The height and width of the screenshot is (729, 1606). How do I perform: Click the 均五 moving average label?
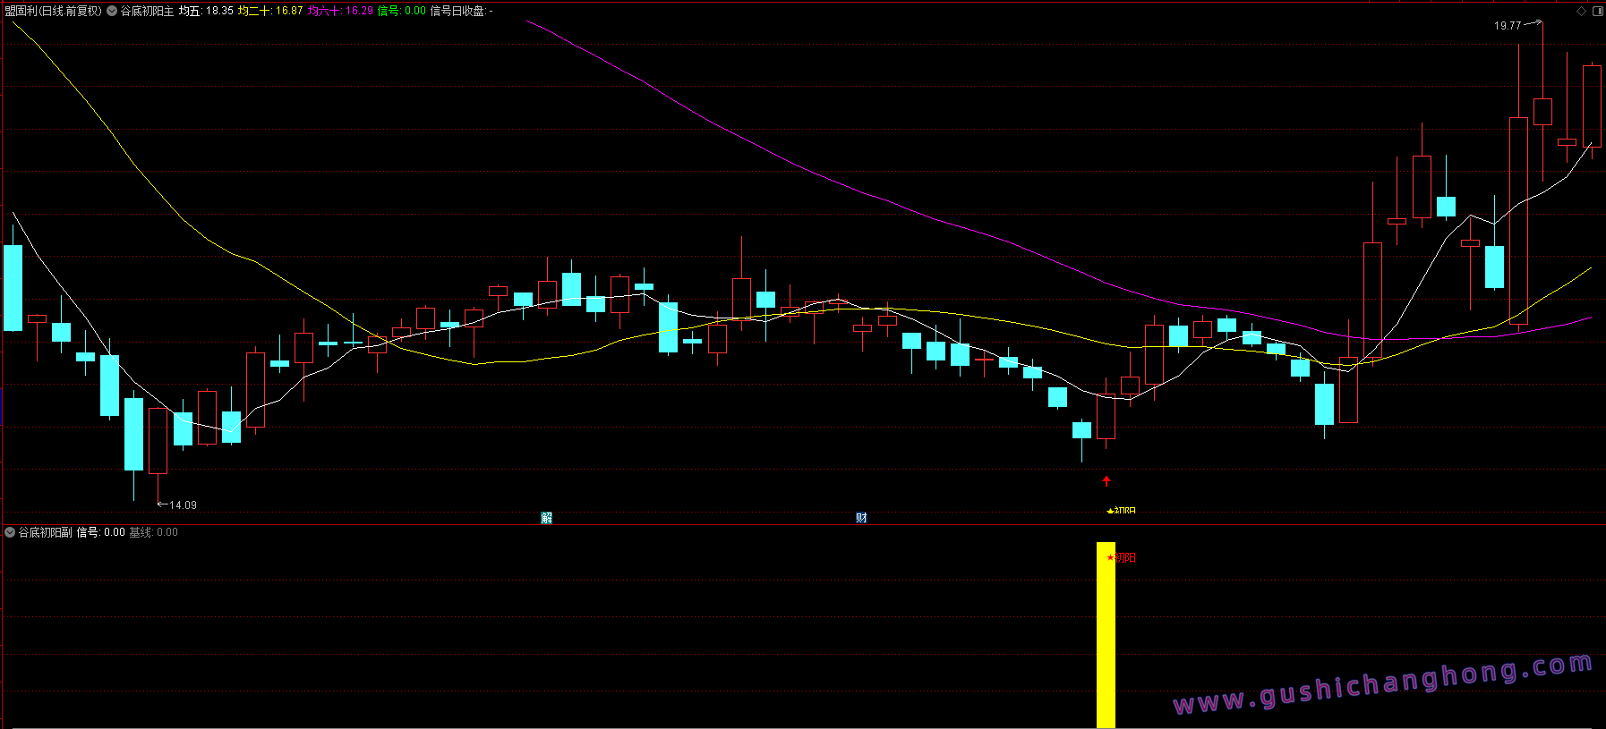click(206, 11)
